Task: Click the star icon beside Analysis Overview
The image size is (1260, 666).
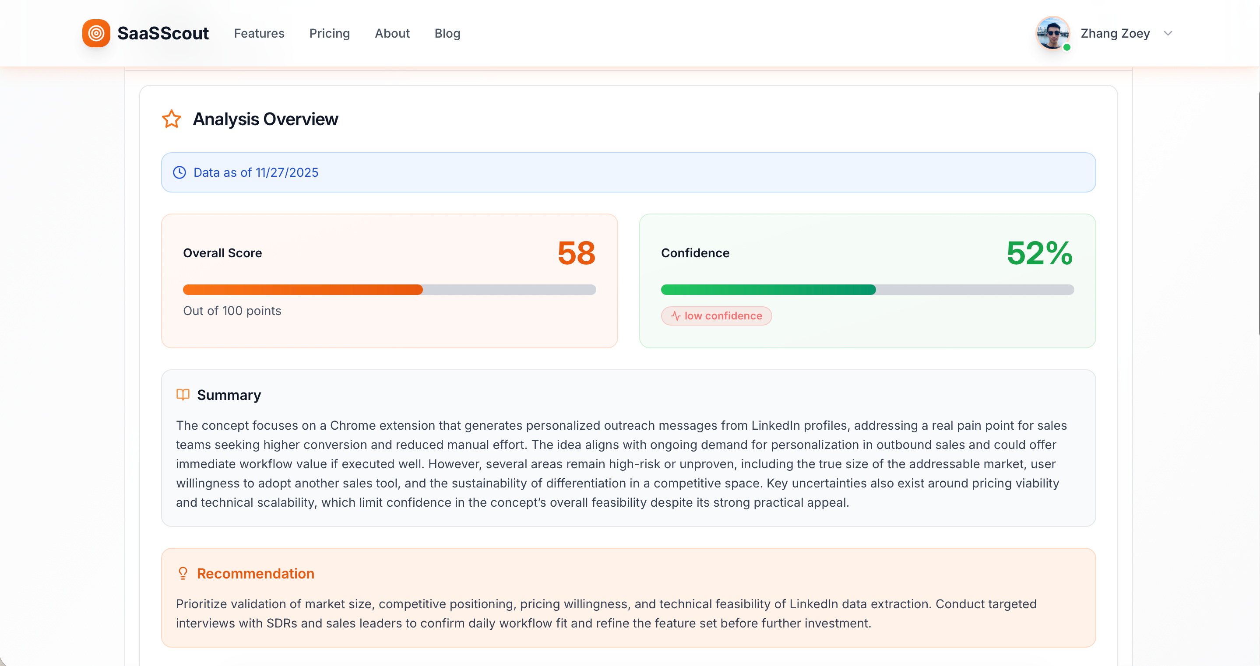Action: point(171,118)
